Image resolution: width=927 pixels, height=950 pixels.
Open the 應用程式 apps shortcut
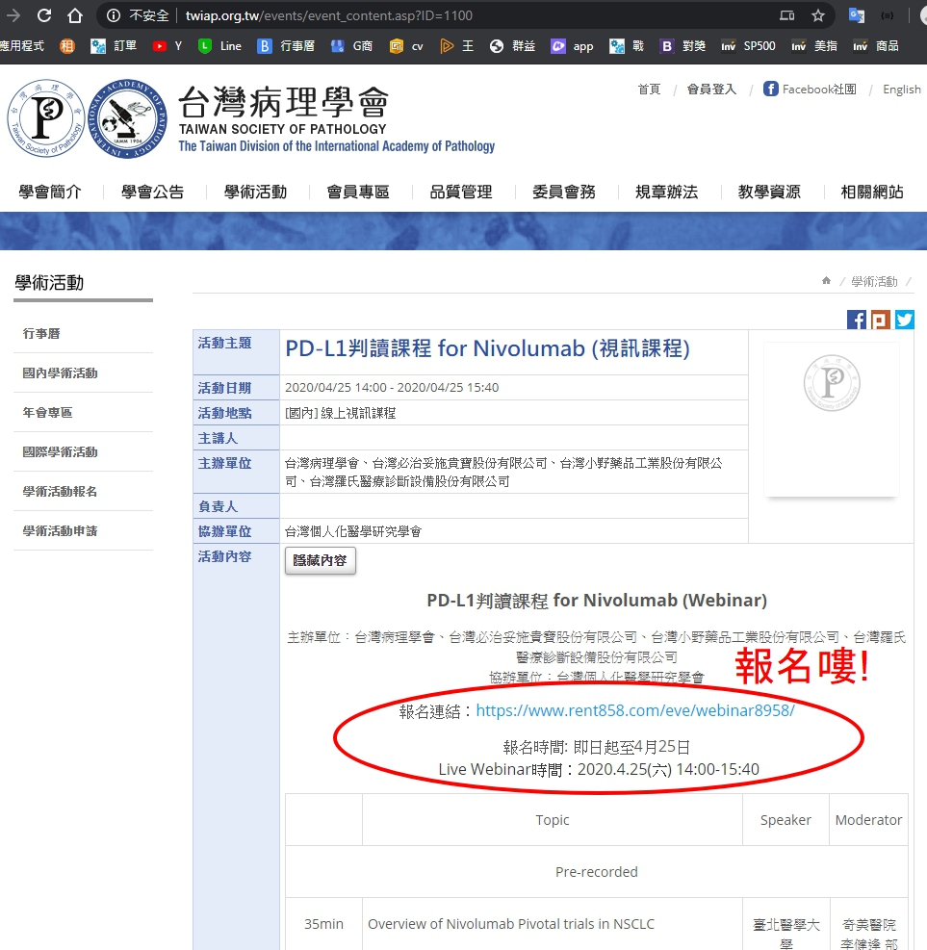[22, 46]
